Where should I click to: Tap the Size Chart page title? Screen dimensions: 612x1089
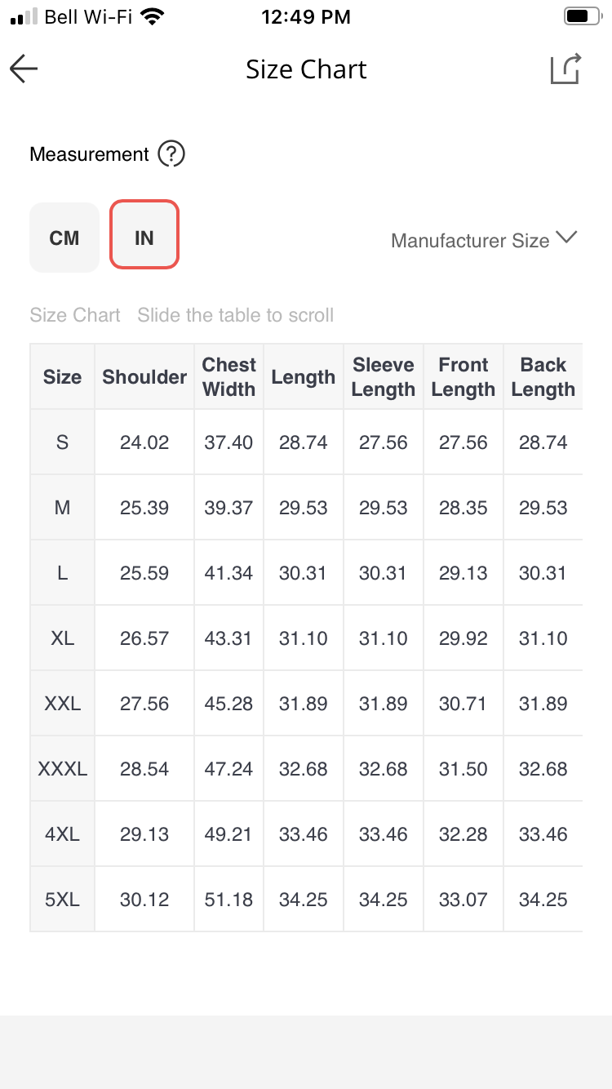tap(306, 69)
